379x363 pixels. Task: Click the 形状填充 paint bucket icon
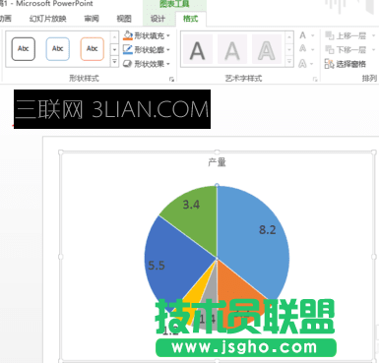(128, 35)
